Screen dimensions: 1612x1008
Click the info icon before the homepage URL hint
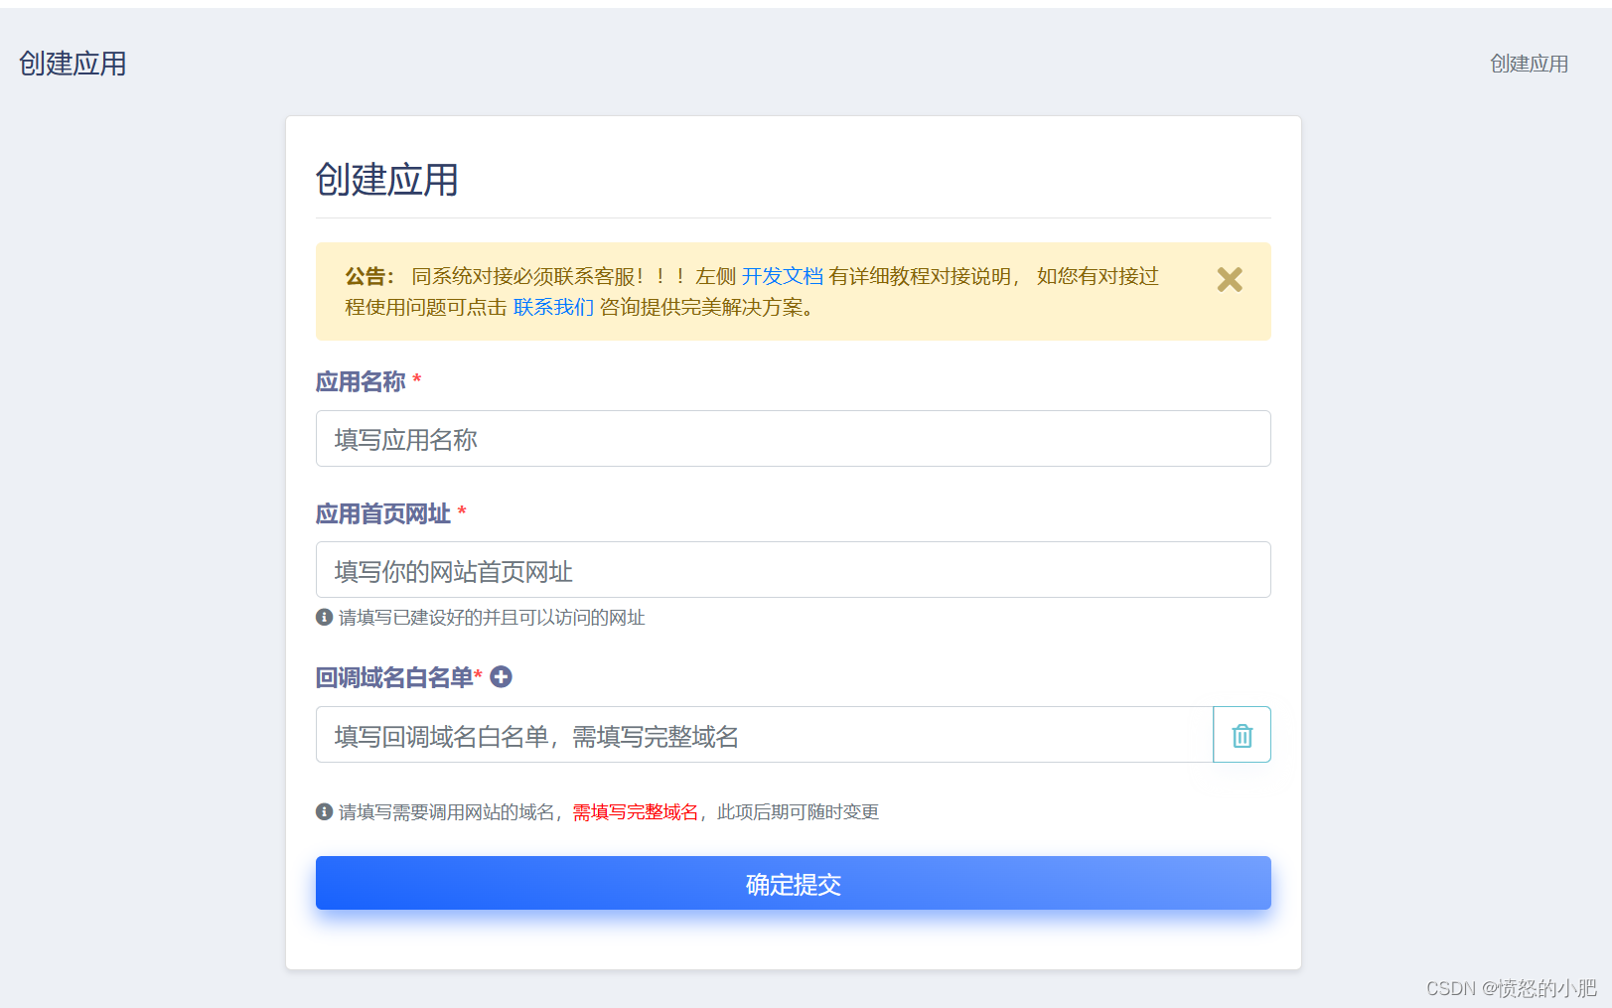click(x=323, y=617)
